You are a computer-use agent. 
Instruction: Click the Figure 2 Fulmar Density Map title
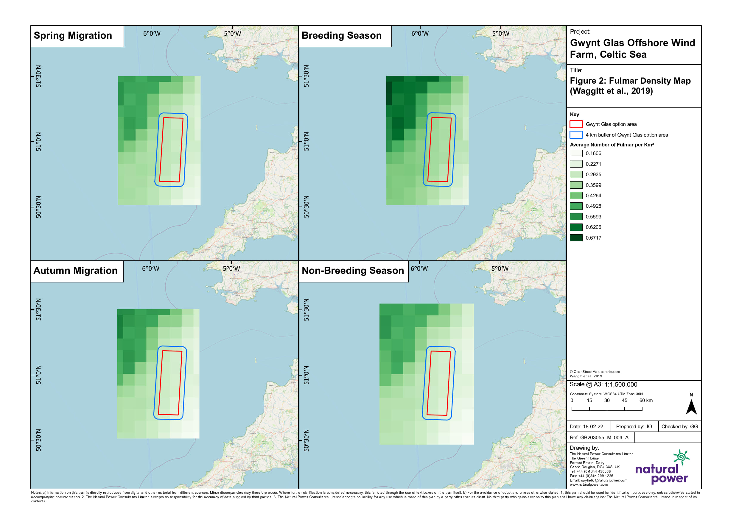tap(630, 85)
